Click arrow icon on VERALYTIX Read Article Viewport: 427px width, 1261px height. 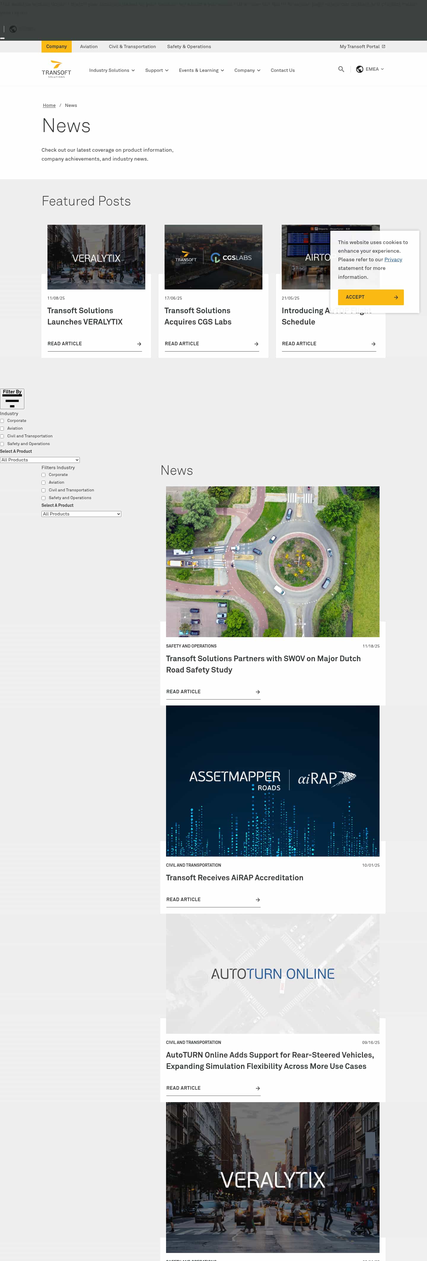click(139, 344)
